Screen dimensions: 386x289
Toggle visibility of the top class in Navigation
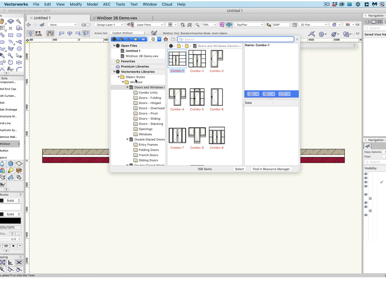pyautogui.click(x=366, y=174)
